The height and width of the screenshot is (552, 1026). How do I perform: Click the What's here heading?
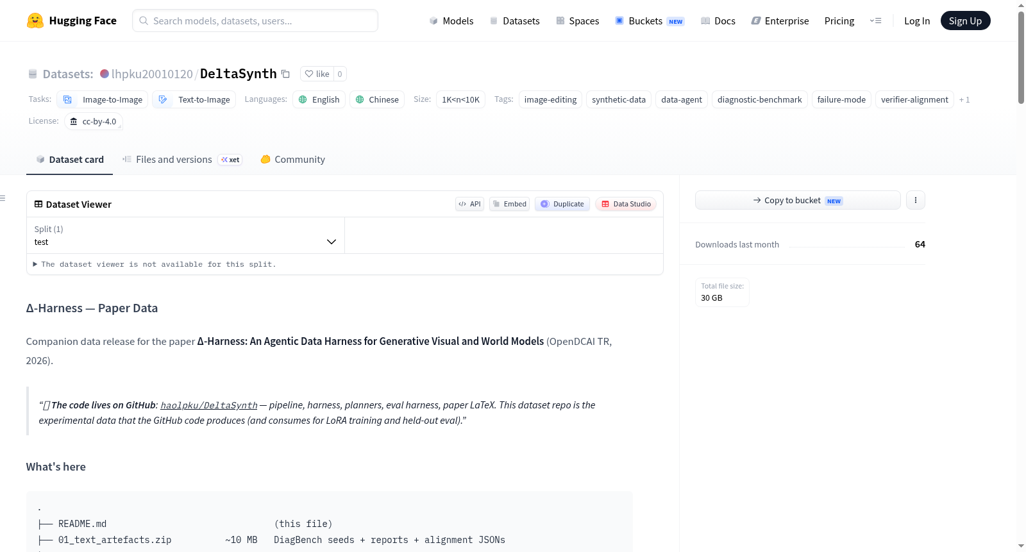click(x=56, y=467)
